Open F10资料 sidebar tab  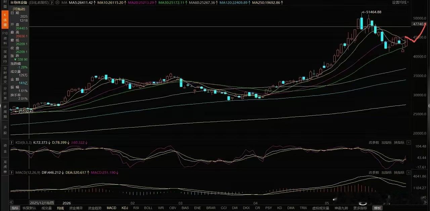click(x=5, y=39)
